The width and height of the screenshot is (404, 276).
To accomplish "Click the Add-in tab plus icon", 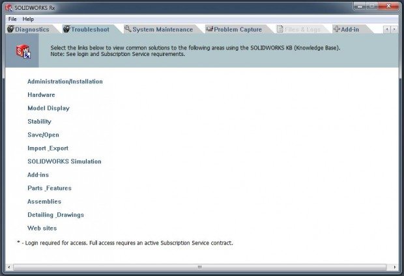I will pyautogui.click(x=337, y=29).
